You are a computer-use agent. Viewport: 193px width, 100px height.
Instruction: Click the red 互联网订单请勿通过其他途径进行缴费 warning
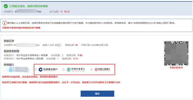[x=21, y=28]
